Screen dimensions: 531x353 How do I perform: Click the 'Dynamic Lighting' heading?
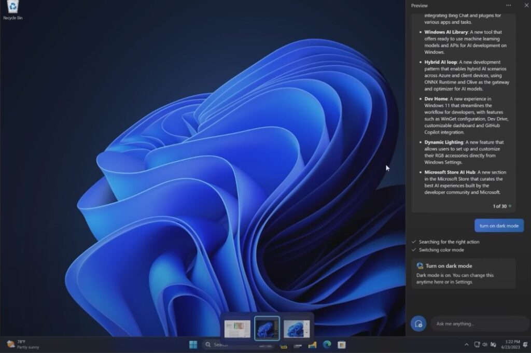point(444,142)
